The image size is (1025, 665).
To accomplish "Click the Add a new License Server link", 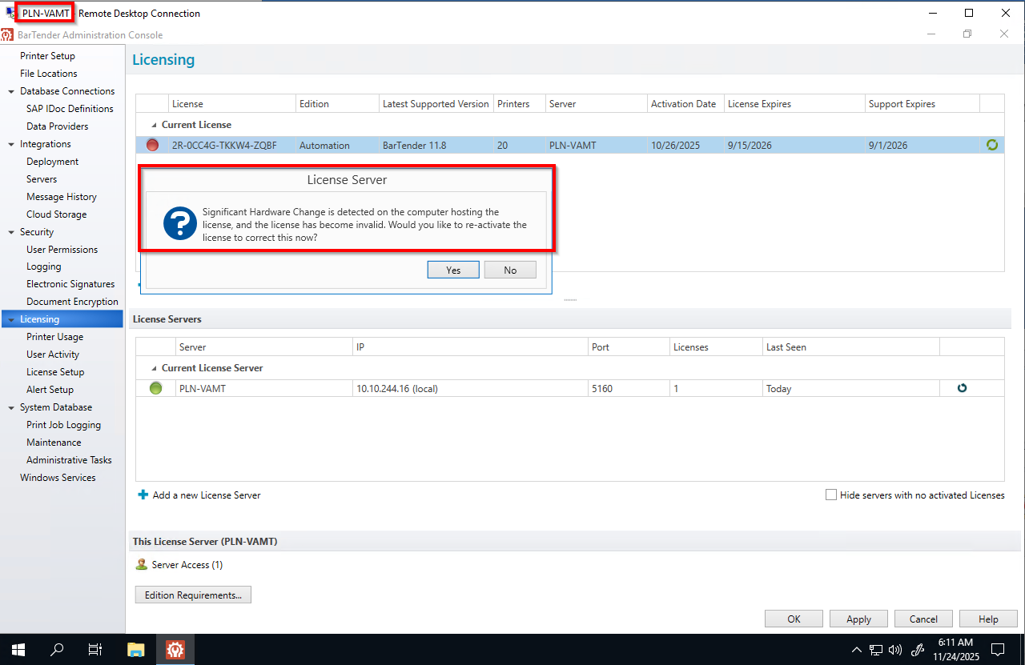I will tap(207, 495).
